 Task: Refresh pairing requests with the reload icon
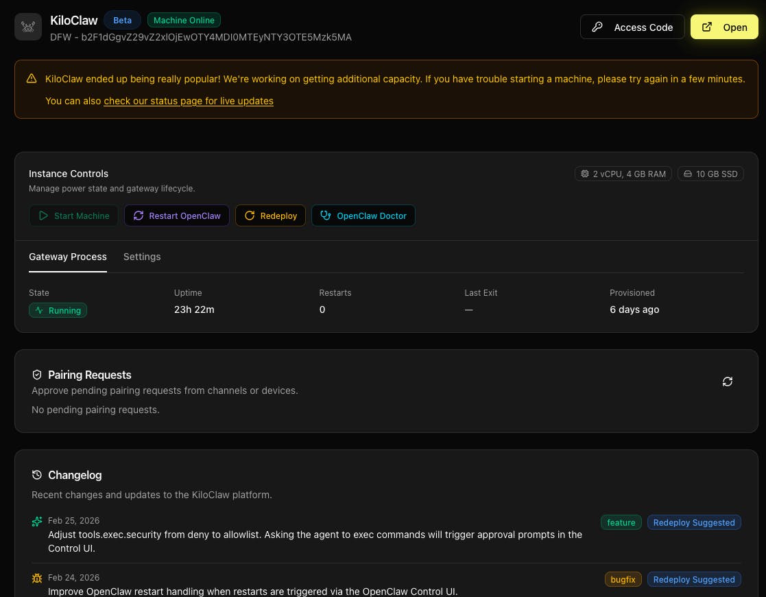point(727,382)
